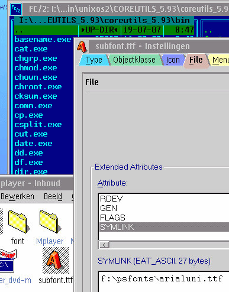Image resolution: width=229 pixels, height=292 pixels.
Task: Switch to the Icon tab
Action: pyautogui.click(x=173, y=60)
